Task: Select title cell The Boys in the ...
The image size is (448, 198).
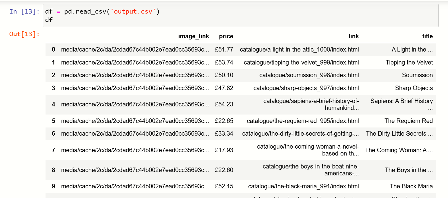Action: (x=409, y=170)
